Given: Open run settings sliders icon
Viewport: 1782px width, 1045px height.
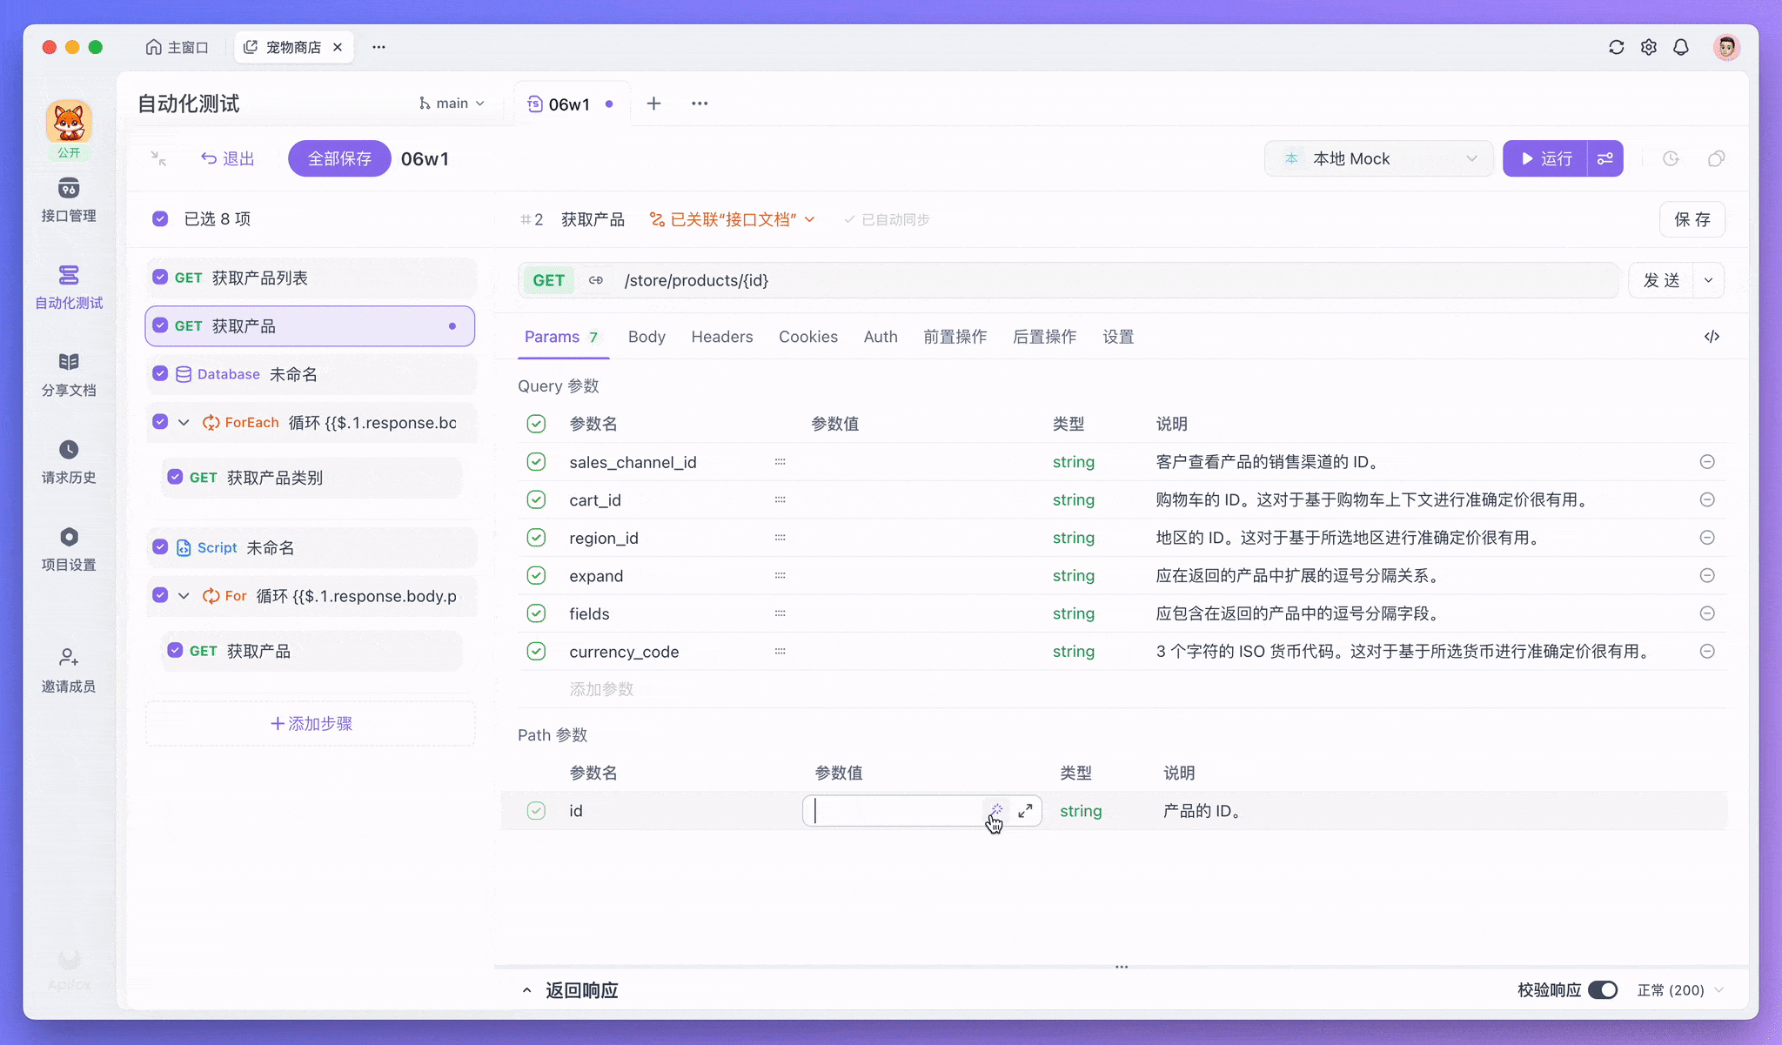Looking at the screenshot, I should click(x=1604, y=158).
